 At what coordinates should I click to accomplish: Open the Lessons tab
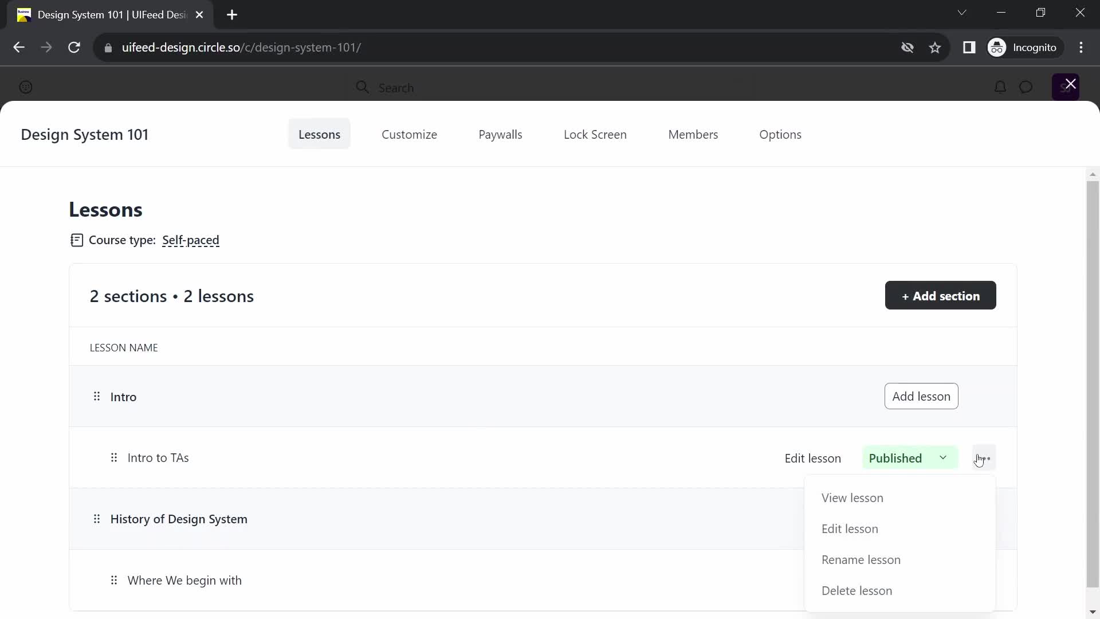click(320, 135)
